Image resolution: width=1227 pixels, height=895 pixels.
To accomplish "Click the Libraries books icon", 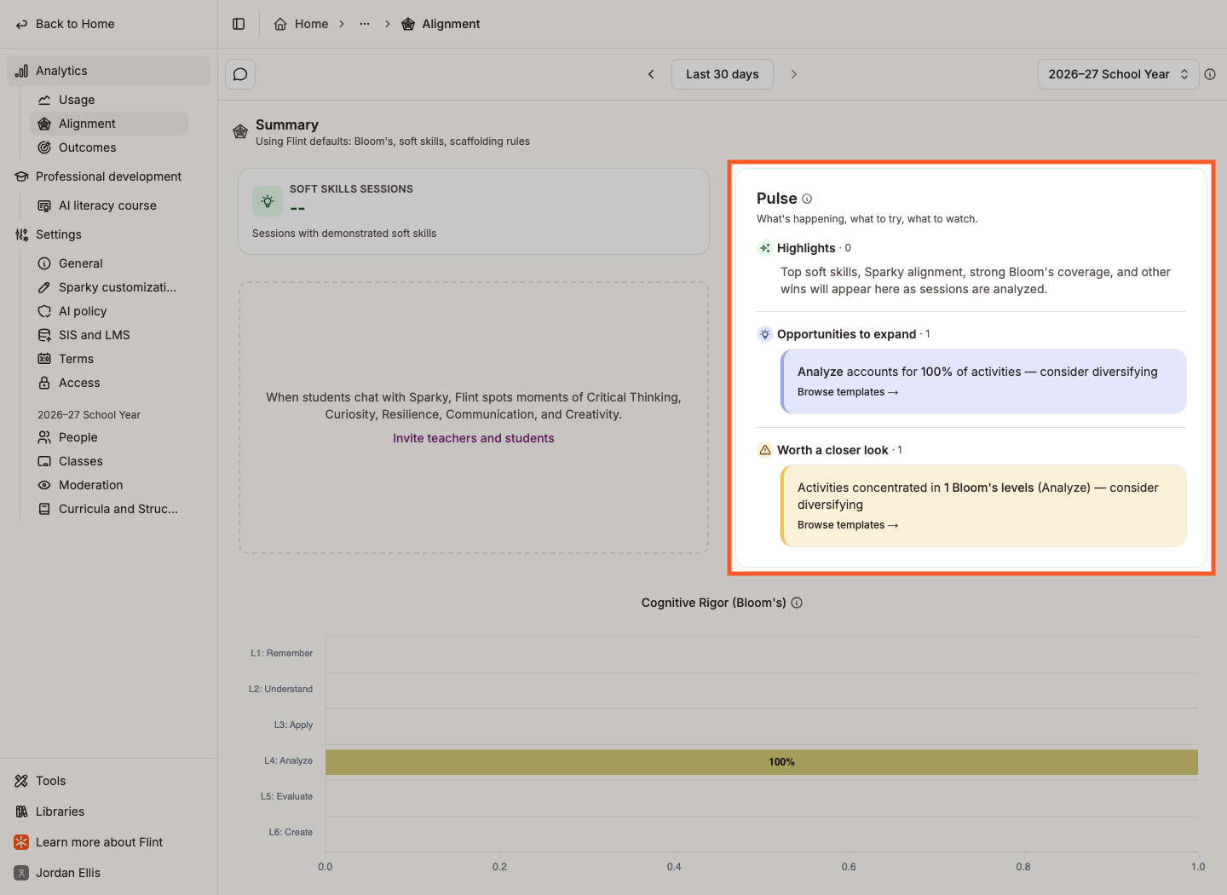I will tap(21, 811).
